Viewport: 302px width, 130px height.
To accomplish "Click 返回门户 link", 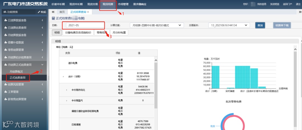I will click(x=287, y=4).
